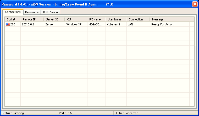Click the Status Listening panel in the status bar
The width and height of the screenshot is (199, 116).
[x=28, y=113]
